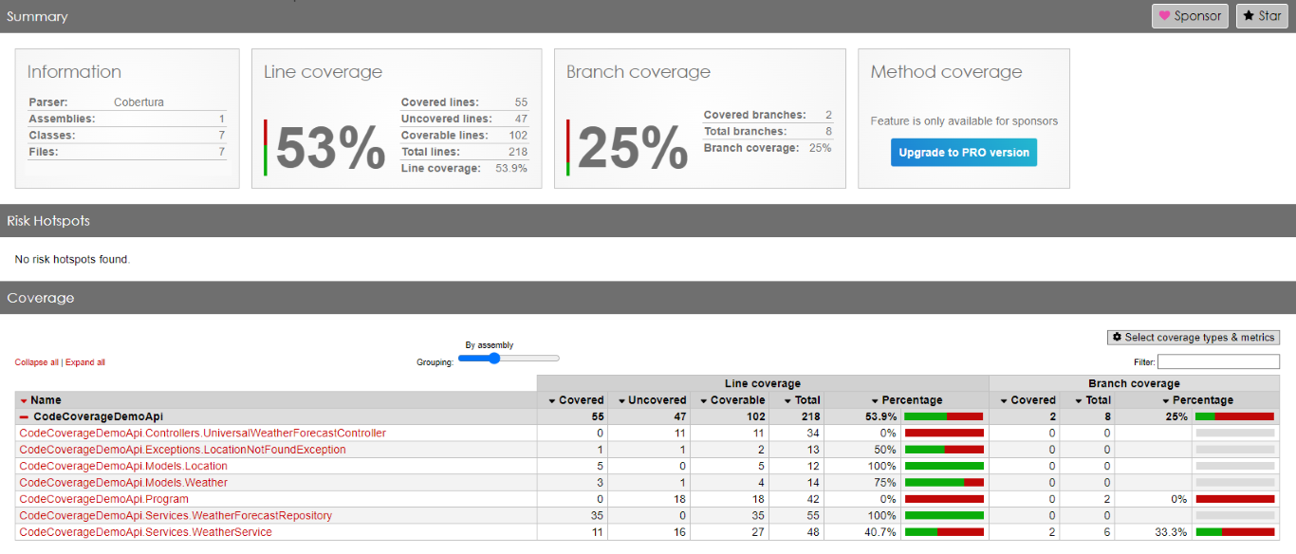
Task: Open CodeCoverageDemoApi.Models.Weather link
Action: [123, 483]
